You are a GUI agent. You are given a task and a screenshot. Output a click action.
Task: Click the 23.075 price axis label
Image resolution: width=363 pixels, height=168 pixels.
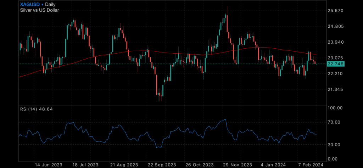[x=336, y=58]
